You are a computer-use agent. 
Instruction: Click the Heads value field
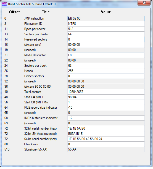106,71
